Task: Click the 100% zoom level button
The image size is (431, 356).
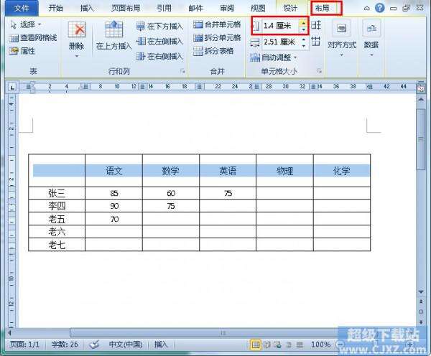Action: [320, 345]
